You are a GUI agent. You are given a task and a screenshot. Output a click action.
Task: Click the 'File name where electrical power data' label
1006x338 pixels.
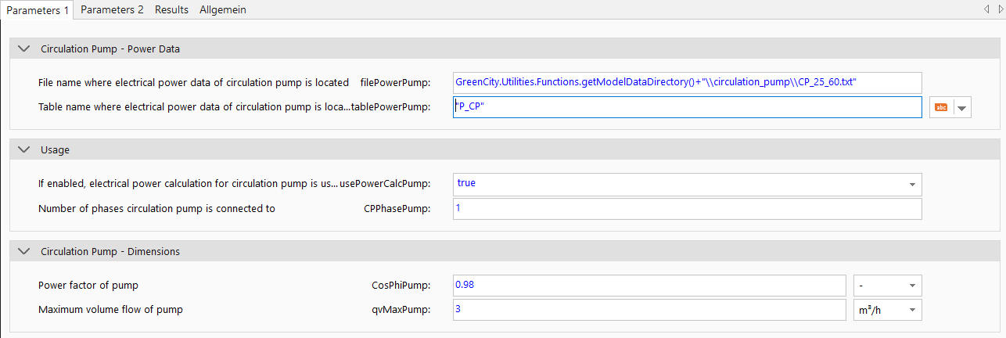[x=193, y=82]
